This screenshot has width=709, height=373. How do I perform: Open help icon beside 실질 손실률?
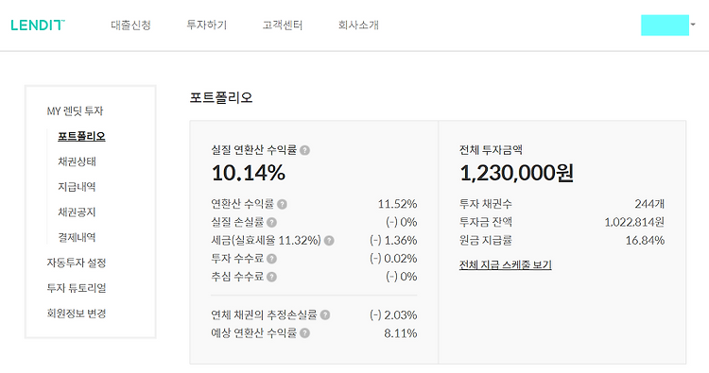click(271, 223)
